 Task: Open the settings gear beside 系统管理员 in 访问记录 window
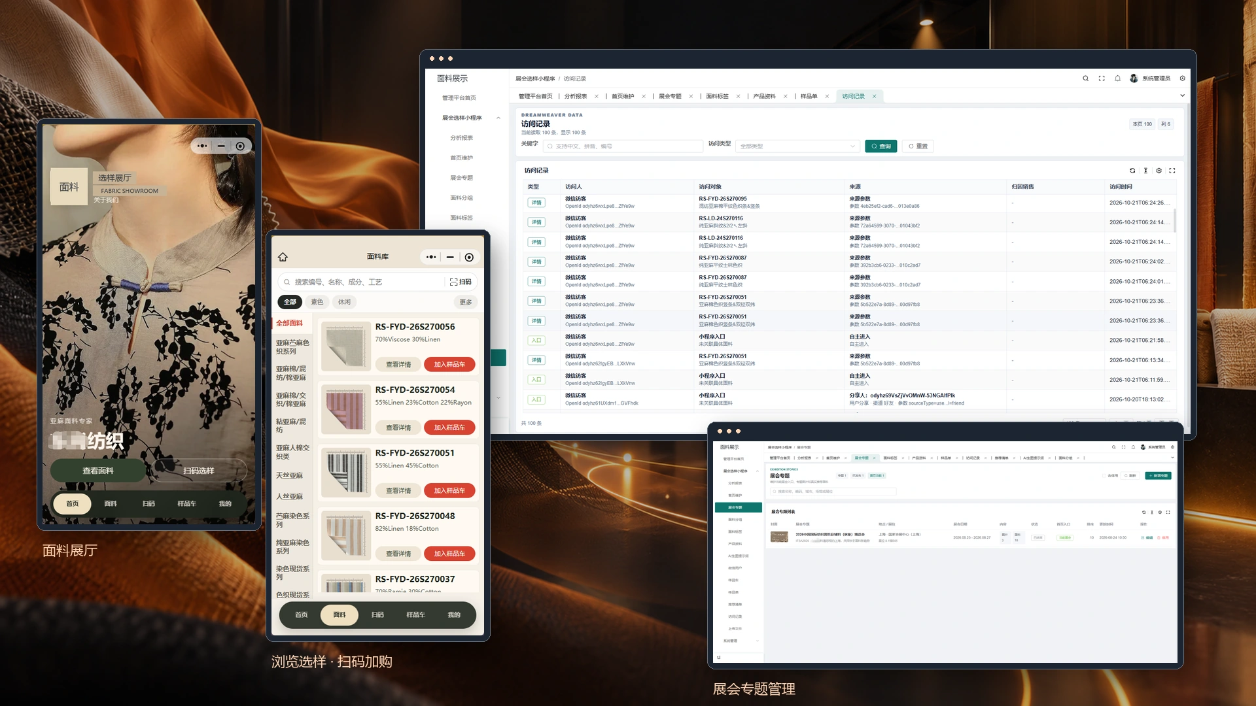1182,78
